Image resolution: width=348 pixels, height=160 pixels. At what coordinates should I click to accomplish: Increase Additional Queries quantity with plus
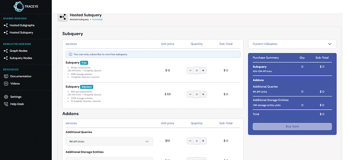(203, 141)
